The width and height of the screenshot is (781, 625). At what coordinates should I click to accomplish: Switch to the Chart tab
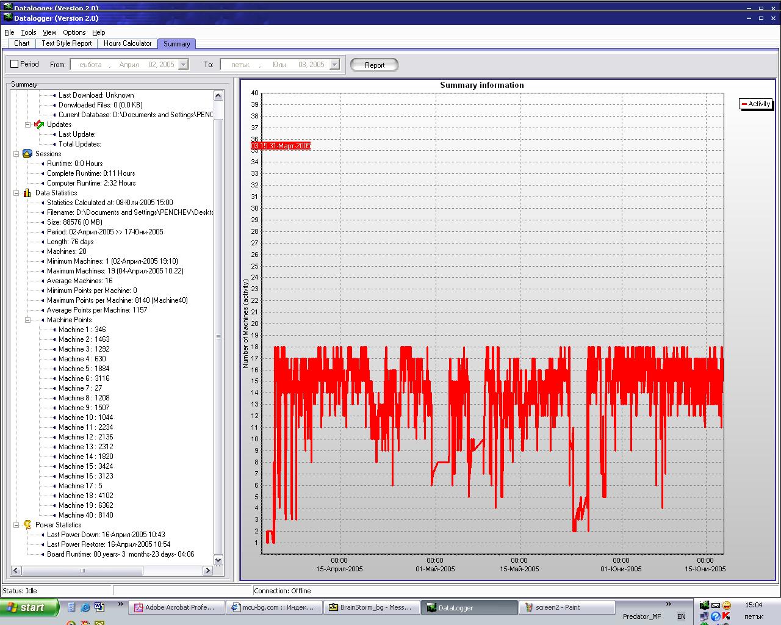pos(22,43)
